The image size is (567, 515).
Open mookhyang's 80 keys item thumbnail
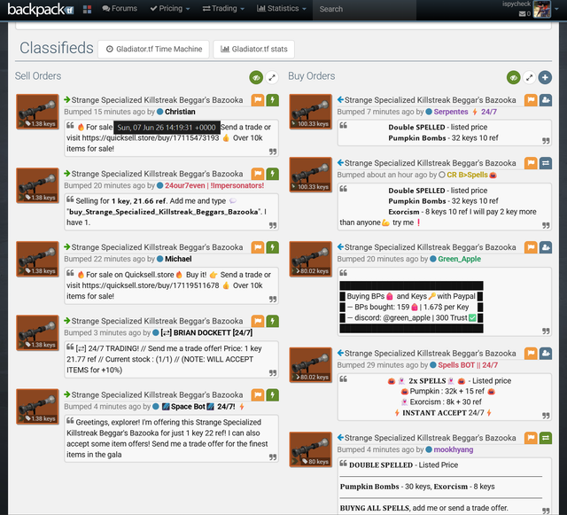311,449
